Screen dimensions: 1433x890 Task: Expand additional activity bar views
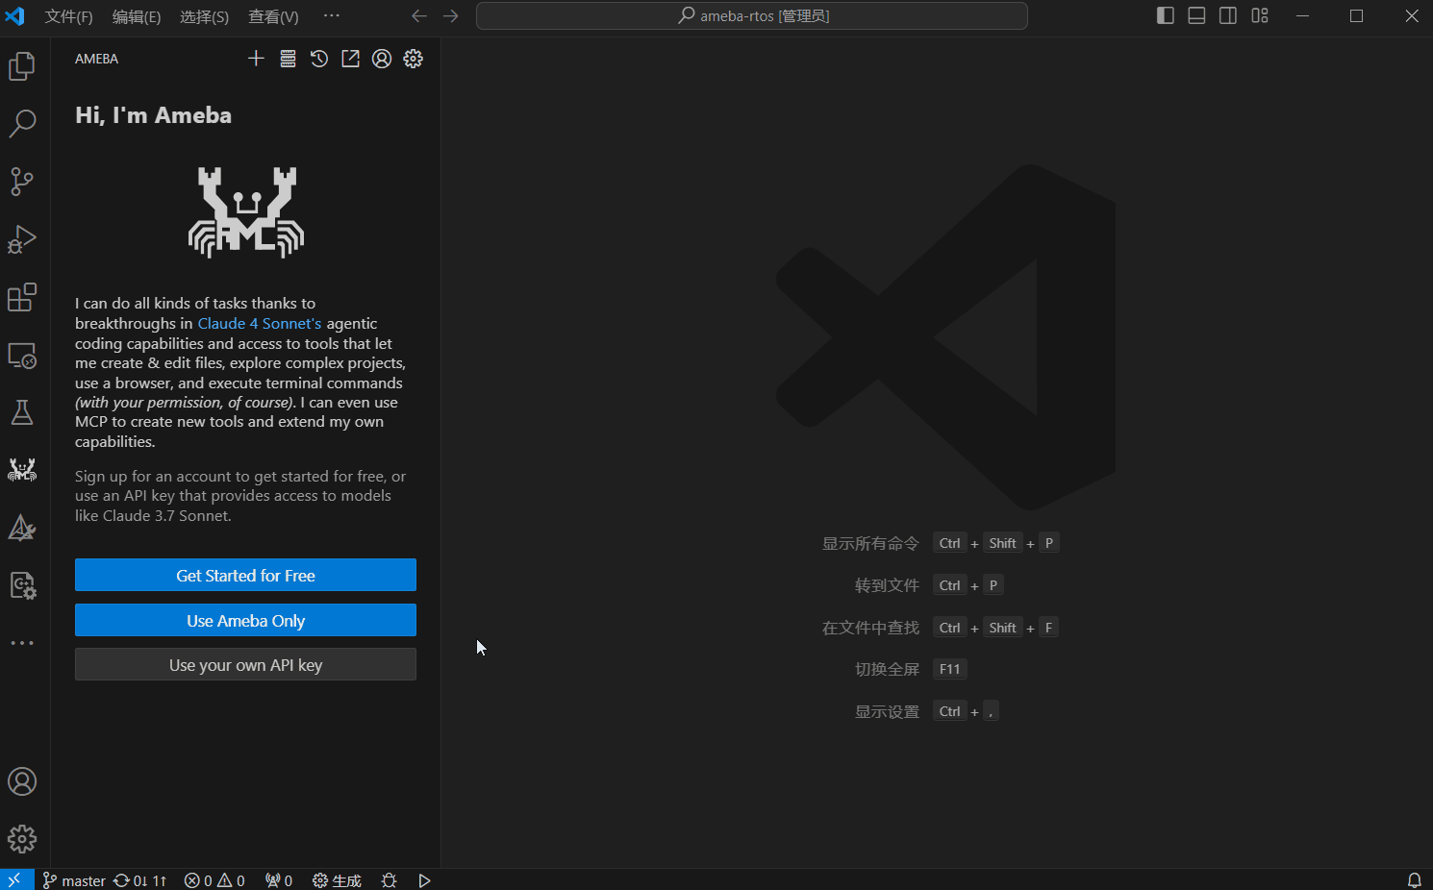click(x=22, y=643)
